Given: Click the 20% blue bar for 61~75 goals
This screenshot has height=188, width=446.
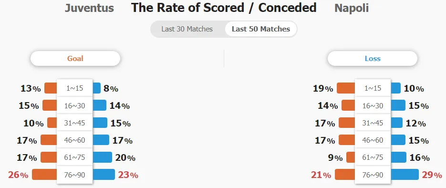Looking at the screenshot, I should click(x=103, y=157).
